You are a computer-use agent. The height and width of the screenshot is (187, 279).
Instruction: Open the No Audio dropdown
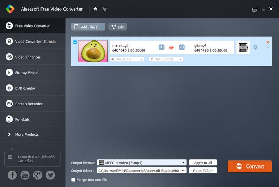[x=127, y=59]
